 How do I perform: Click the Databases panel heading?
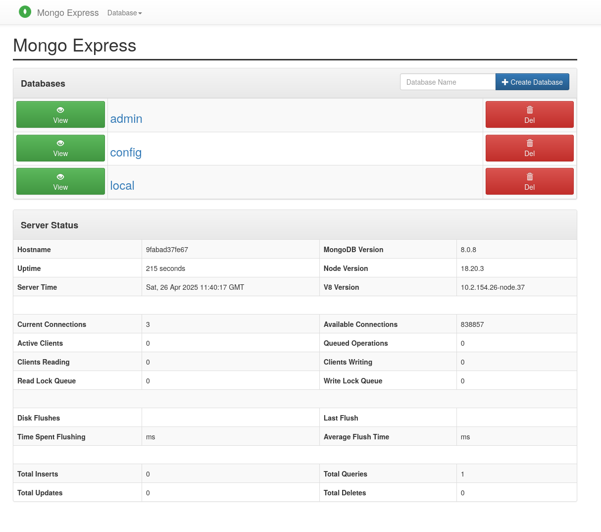[x=43, y=84]
